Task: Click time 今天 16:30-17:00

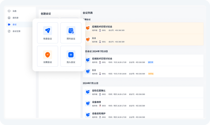Action: (120, 62)
